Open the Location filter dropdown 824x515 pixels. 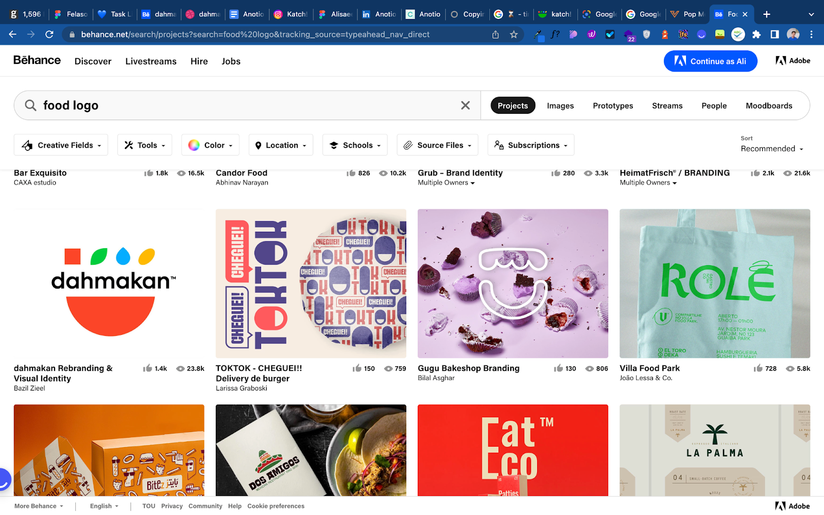click(x=281, y=145)
